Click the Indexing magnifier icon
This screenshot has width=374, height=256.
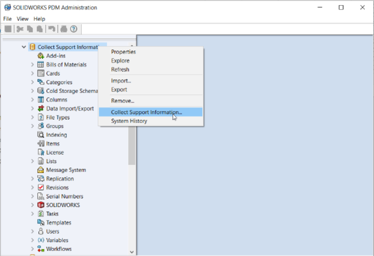click(41, 135)
